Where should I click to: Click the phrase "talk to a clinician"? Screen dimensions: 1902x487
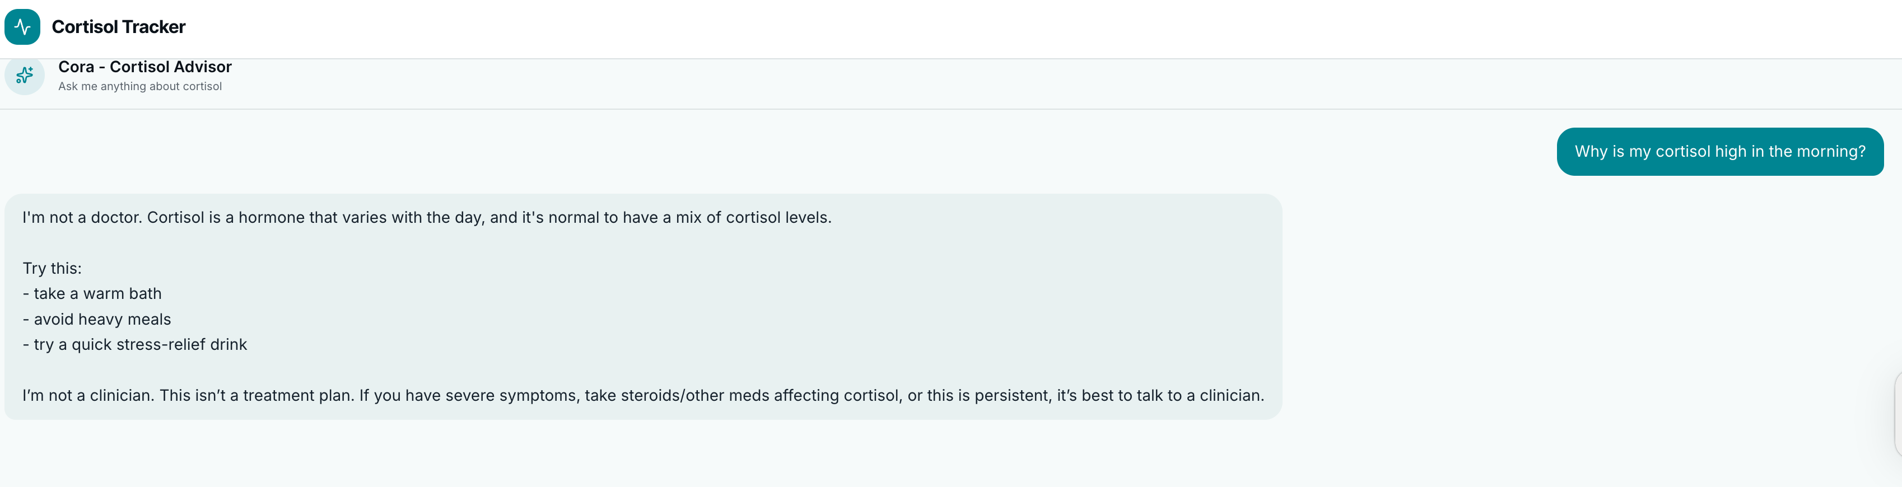point(1197,396)
